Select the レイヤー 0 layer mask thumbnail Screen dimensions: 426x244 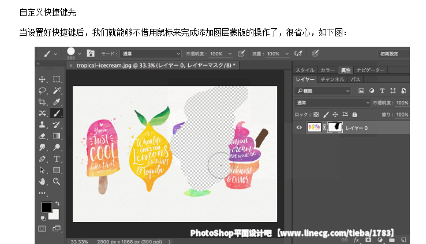pos(335,127)
